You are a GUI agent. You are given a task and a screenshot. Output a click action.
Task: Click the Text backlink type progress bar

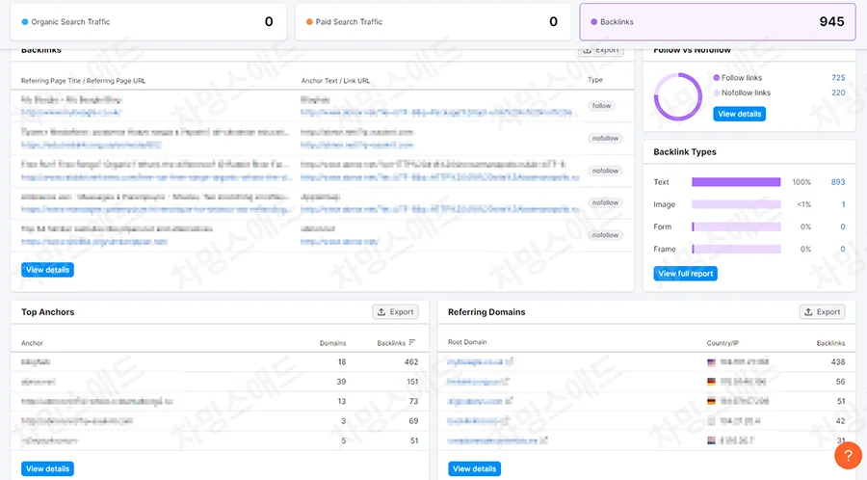tap(736, 182)
